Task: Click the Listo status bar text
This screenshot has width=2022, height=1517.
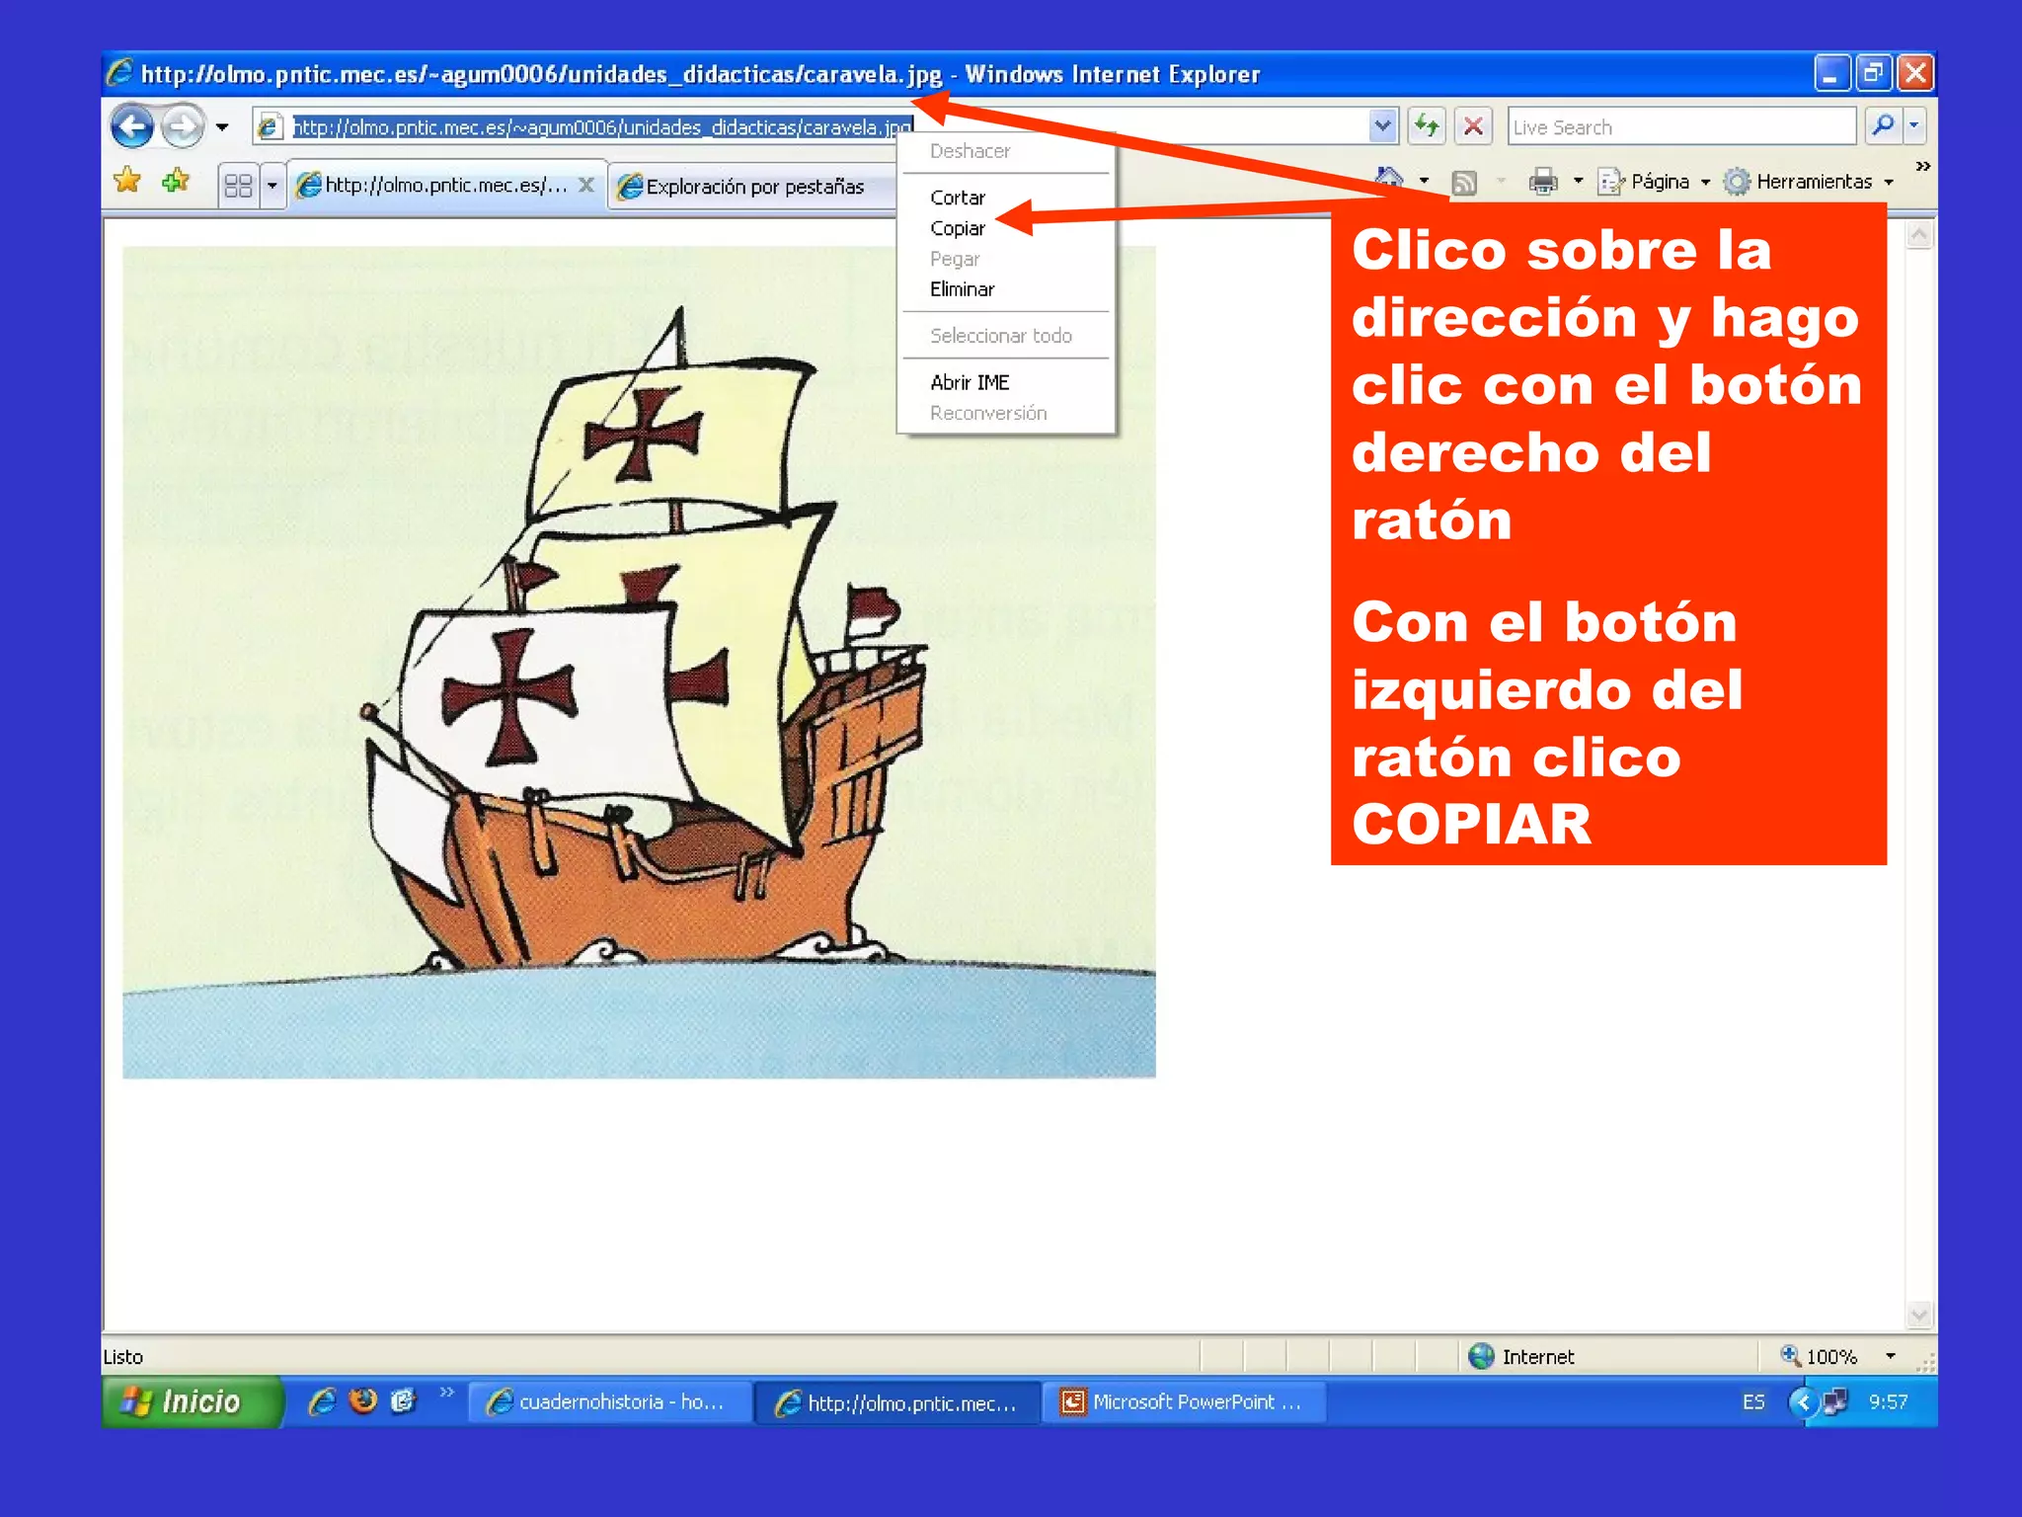Action: (123, 1357)
